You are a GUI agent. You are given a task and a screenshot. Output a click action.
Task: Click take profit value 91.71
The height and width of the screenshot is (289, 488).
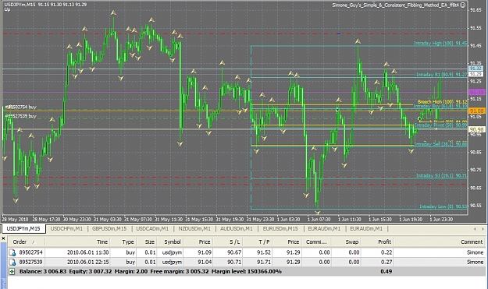264,262
